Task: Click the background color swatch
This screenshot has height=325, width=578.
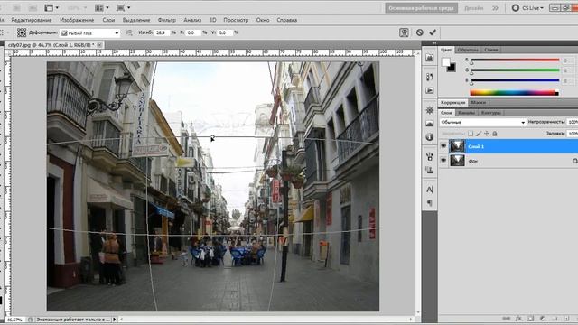Action: (x=452, y=69)
